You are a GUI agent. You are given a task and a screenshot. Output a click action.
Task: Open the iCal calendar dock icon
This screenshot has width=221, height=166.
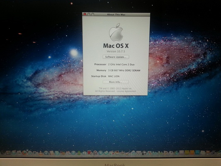pyautogui.click(x=68, y=153)
